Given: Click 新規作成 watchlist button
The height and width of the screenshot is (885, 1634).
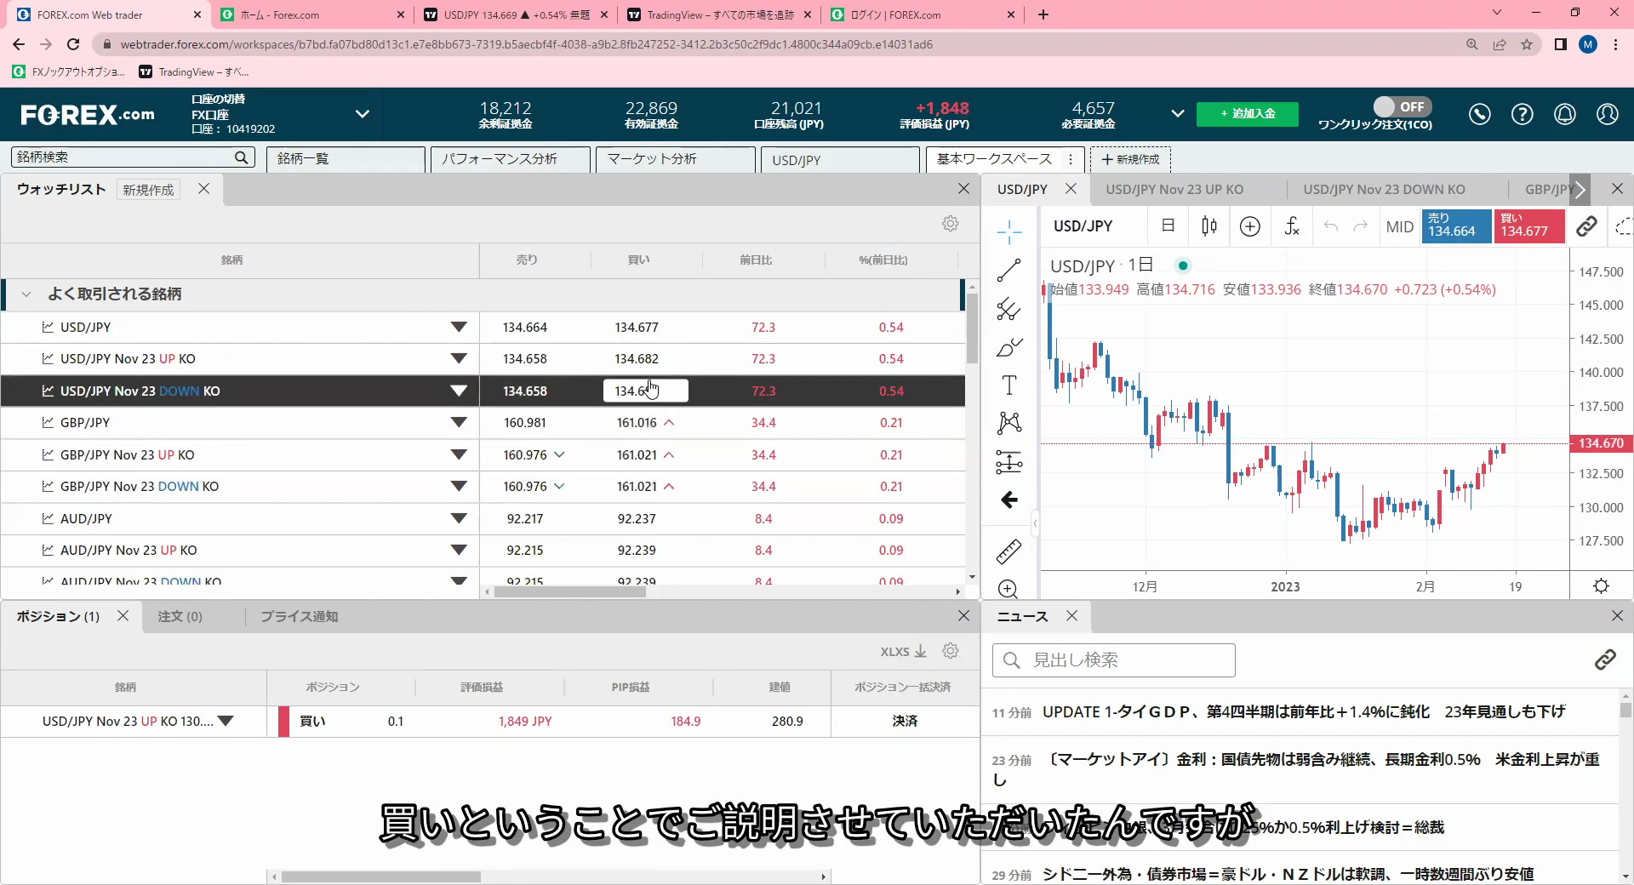Looking at the screenshot, I should click(148, 190).
